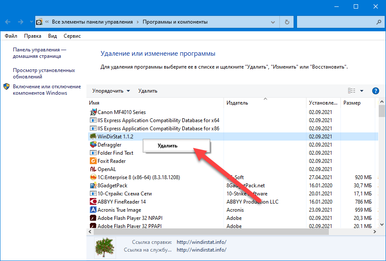This screenshot has height=261, width=386.
Task: Open the Сервис menu
Action: point(72,36)
